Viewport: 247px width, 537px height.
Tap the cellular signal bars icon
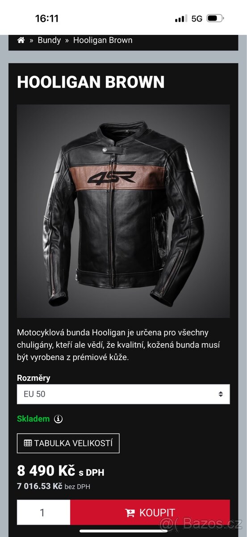[181, 18]
